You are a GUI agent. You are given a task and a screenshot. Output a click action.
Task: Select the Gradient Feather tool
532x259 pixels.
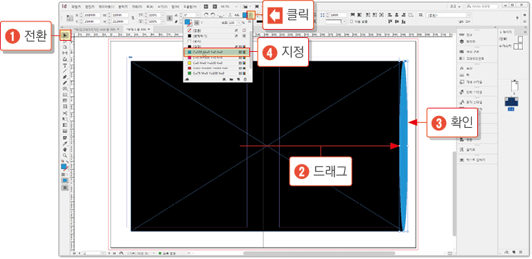tap(65, 131)
